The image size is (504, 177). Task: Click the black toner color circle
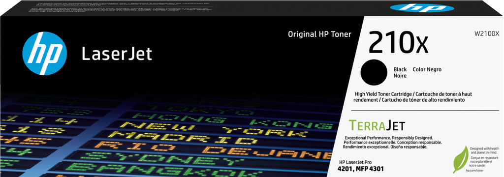(x=374, y=72)
